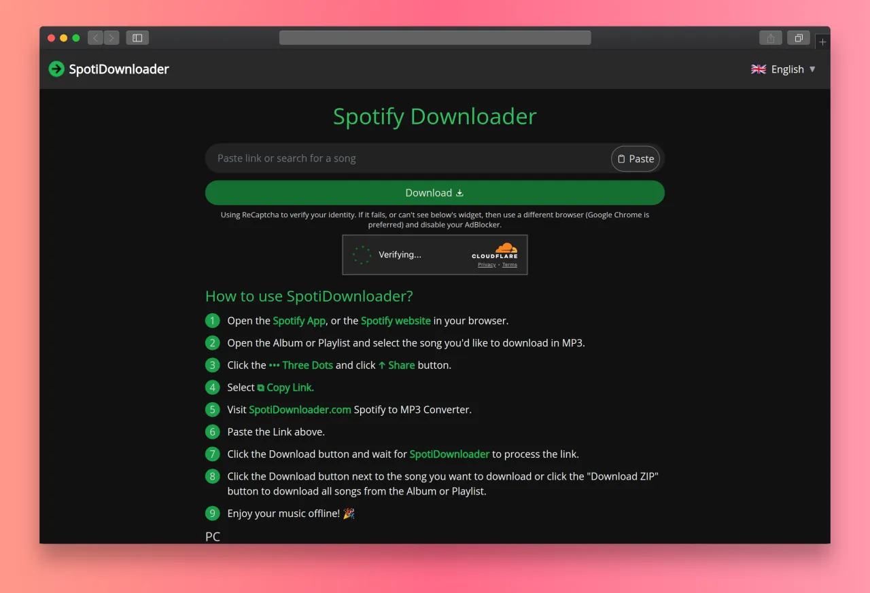Go forward with the browser forward arrow
Screen dimensions: 870x593
pos(111,38)
